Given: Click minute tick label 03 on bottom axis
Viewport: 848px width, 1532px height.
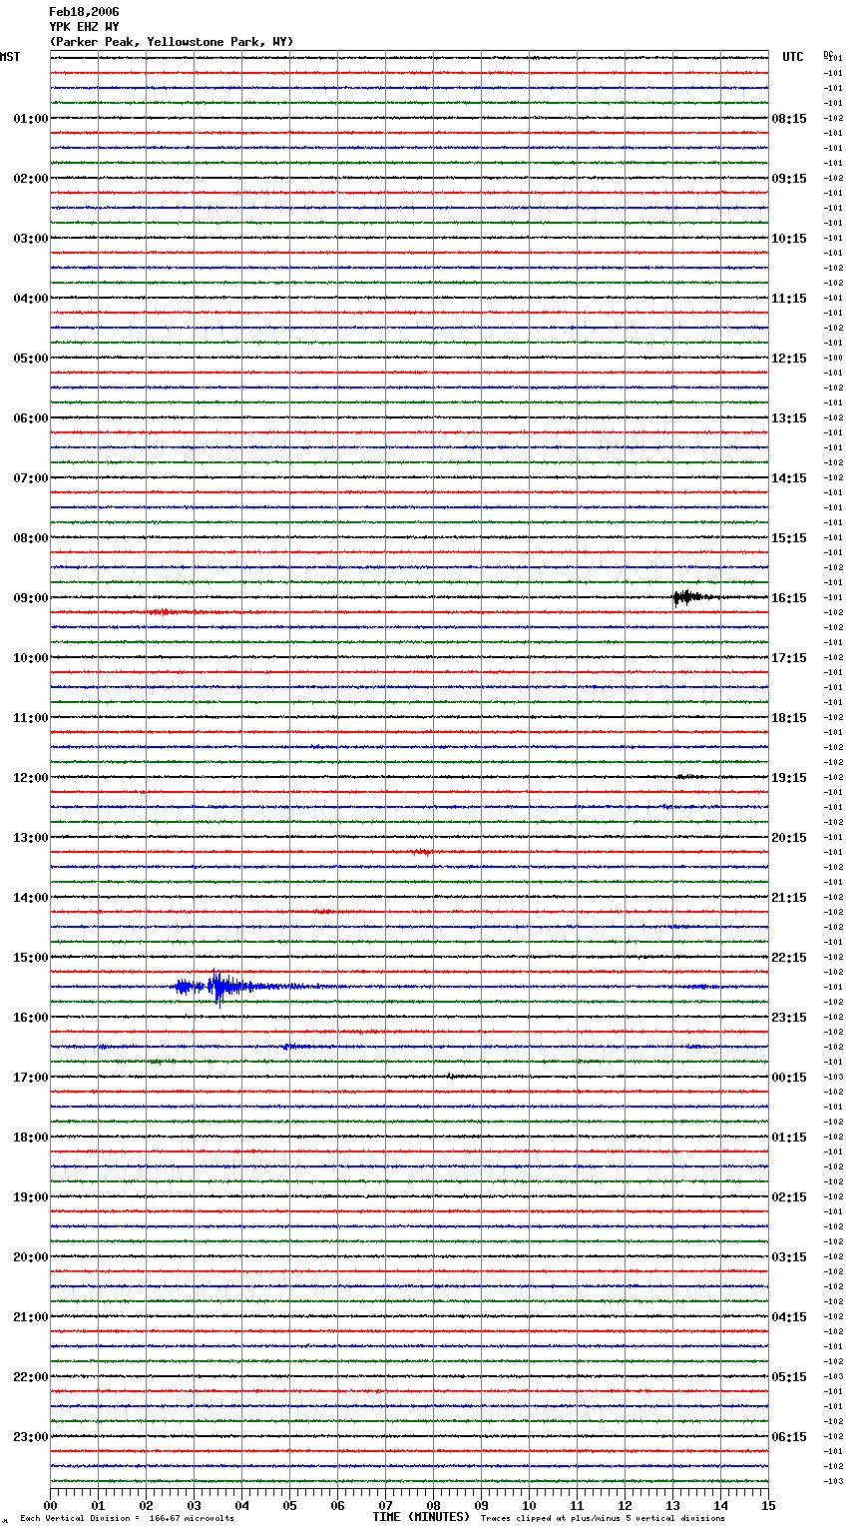Looking at the screenshot, I should pos(194,1505).
